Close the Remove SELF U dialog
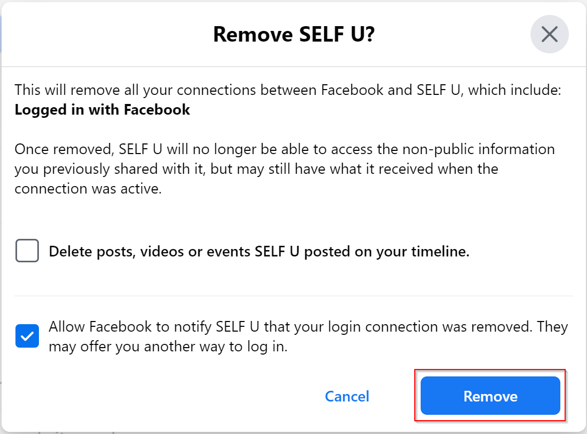The height and width of the screenshot is (434, 587). point(549,35)
